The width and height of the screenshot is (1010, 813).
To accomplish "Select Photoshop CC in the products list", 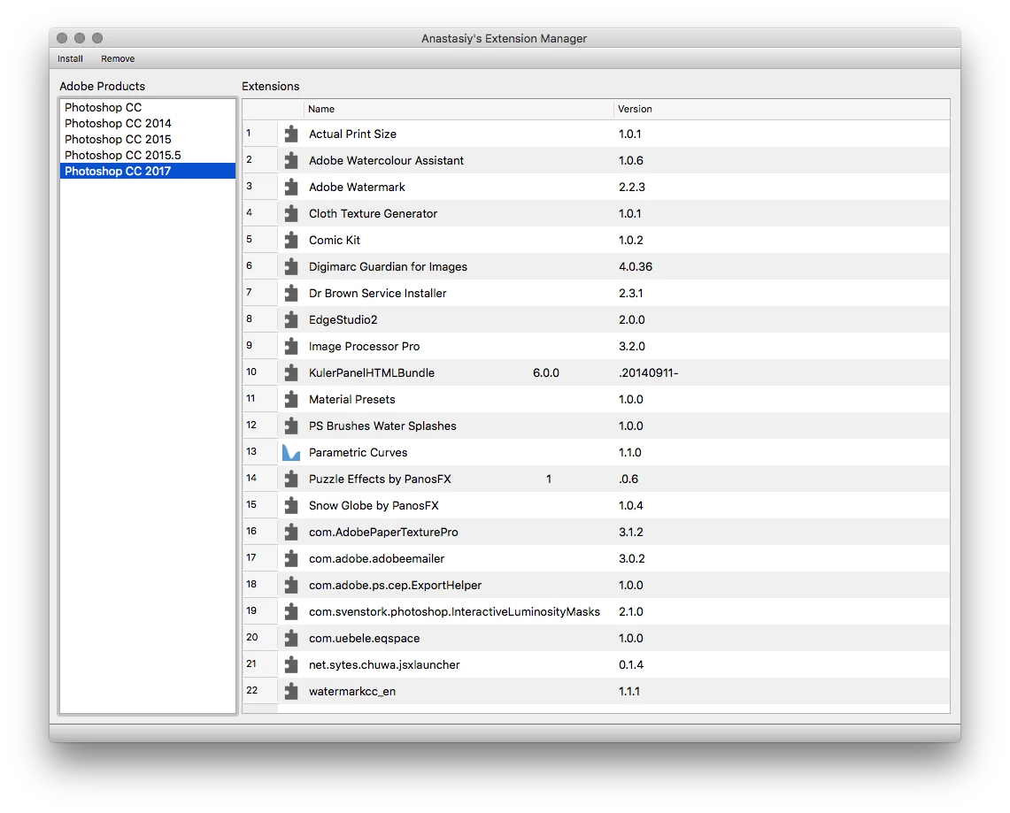I will [x=148, y=108].
